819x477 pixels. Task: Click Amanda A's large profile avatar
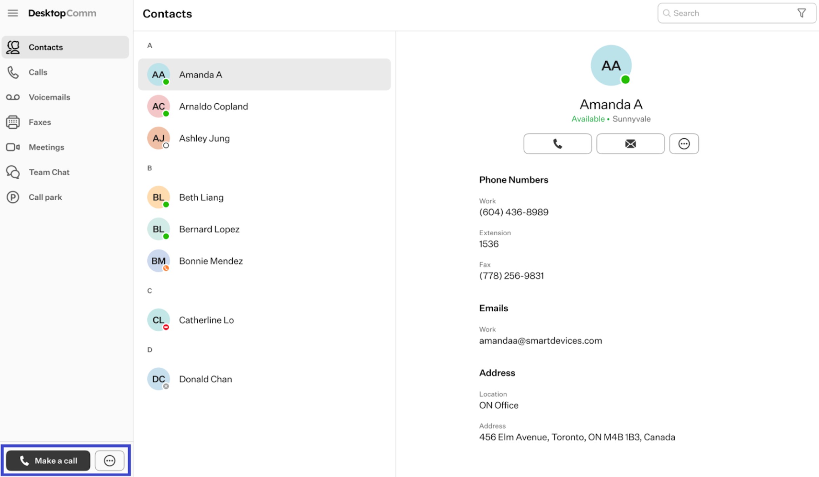tap(611, 65)
